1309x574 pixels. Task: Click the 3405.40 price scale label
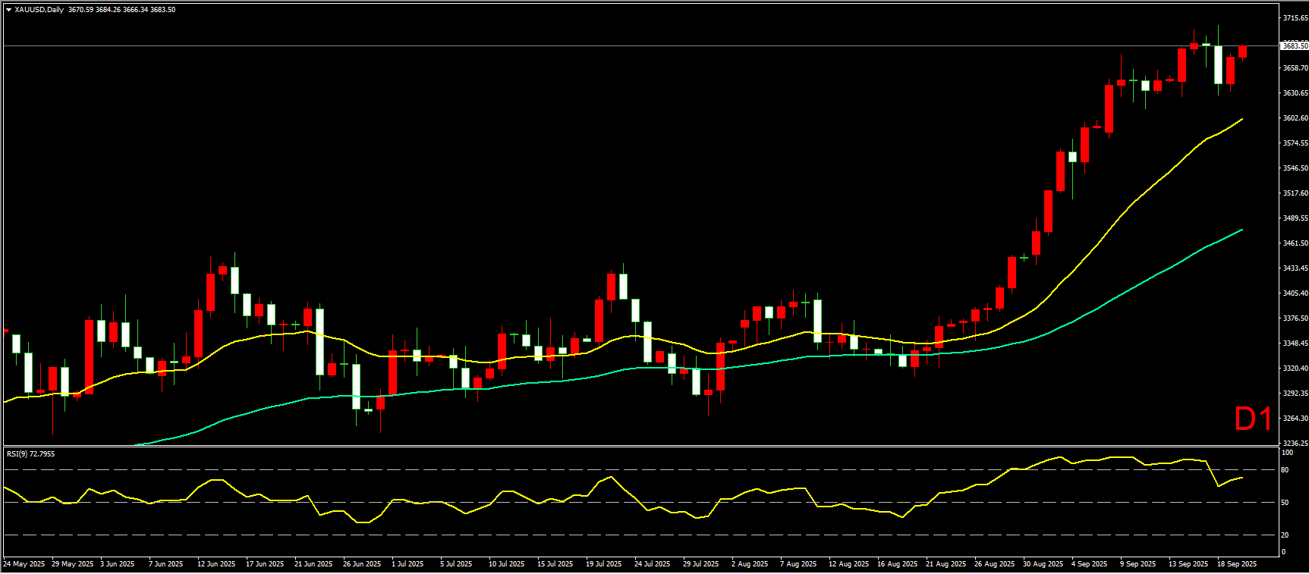pos(1295,293)
